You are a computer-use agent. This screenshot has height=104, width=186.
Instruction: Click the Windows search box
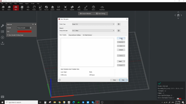[x=21, y=102]
